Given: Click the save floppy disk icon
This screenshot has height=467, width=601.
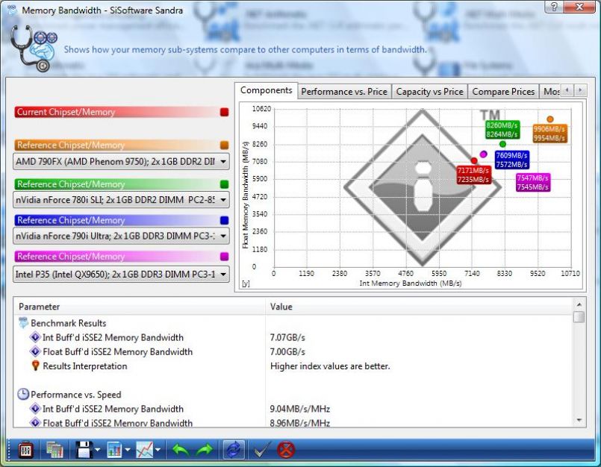Looking at the screenshot, I should [x=82, y=450].
